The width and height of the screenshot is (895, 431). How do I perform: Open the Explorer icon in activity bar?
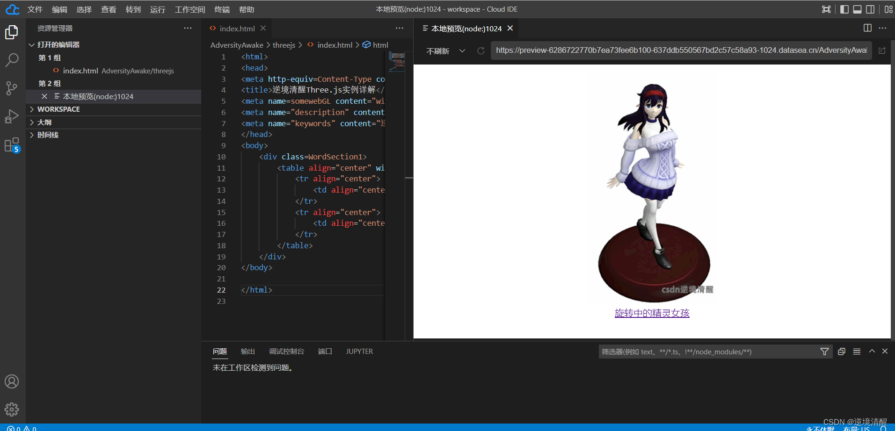coord(12,32)
